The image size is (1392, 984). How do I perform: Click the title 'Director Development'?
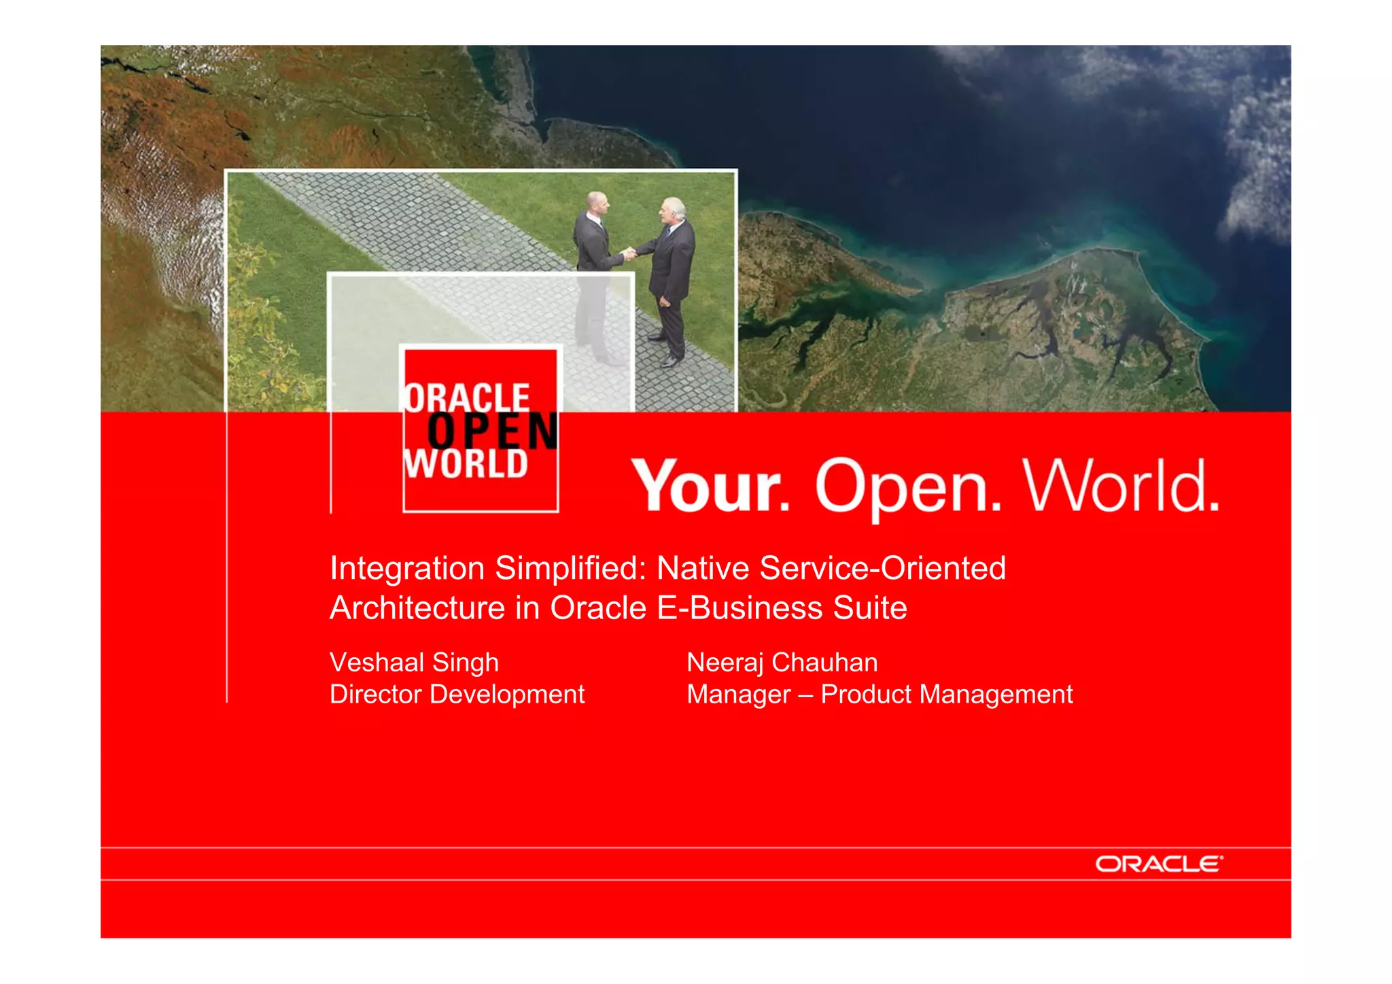pos(457,695)
